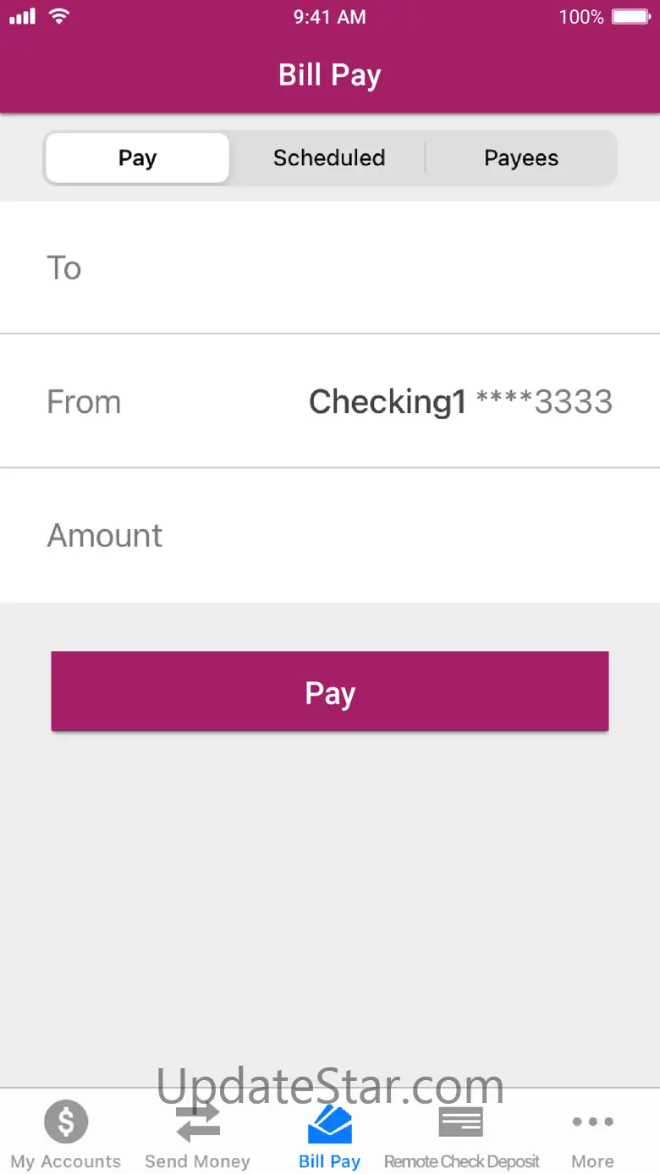This screenshot has width=660, height=1174.
Task: Choose a payee in the To row
Action: (330, 267)
